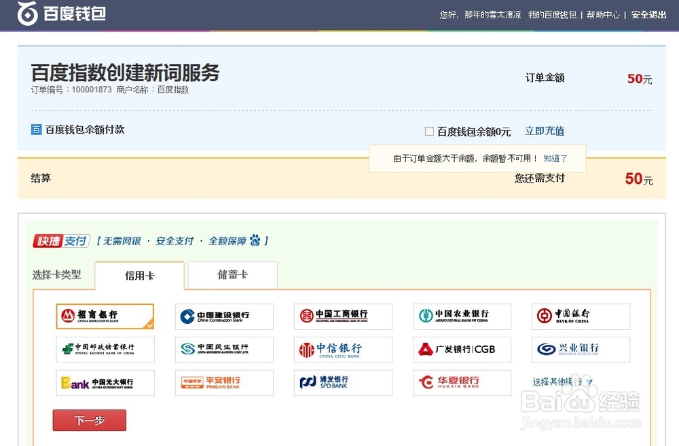Select Postal Savings Bank of China
The width and height of the screenshot is (679, 446).
point(105,350)
